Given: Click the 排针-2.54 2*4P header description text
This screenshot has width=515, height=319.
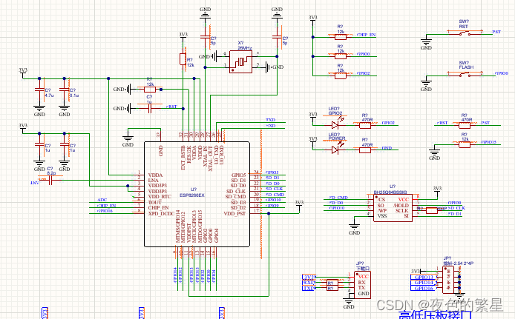Looking at the screenshot, I should point(458,263).
